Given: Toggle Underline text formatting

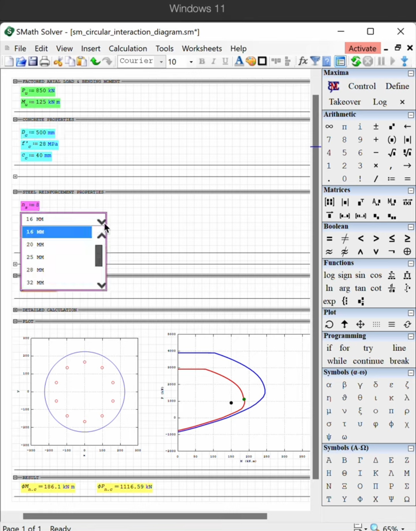Looking at the screenshot, I should [x=225, y=61].
